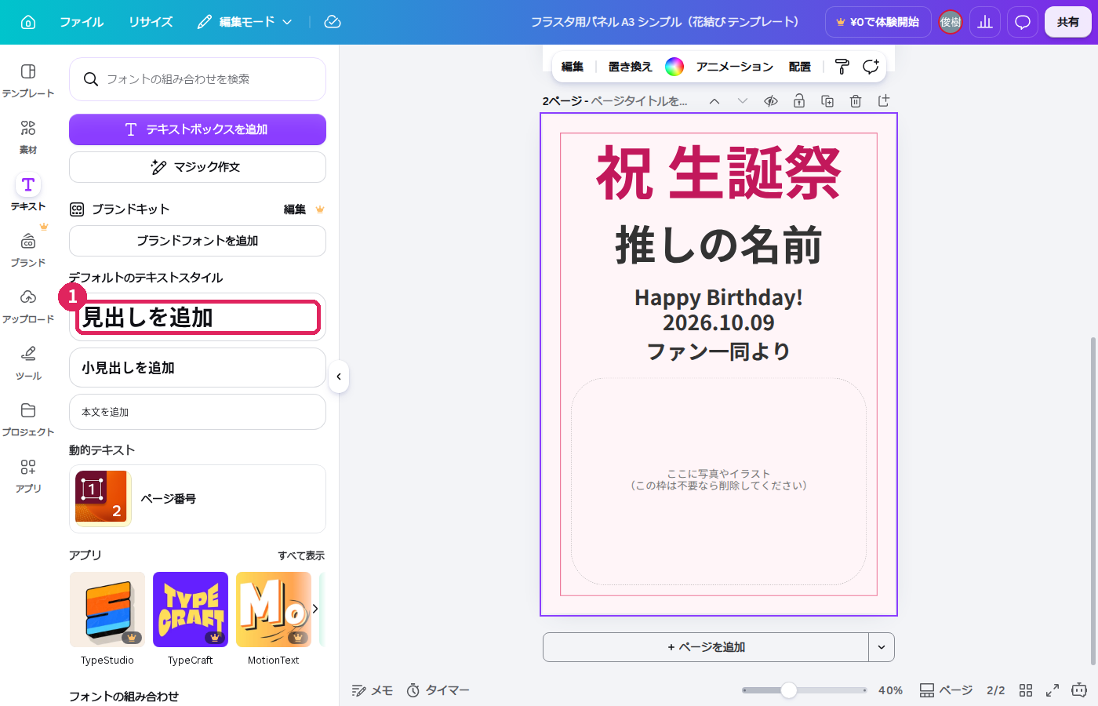Show more apps with the right chevron
This screenshot has width=1098, height=706.
[x=315, y=609]
